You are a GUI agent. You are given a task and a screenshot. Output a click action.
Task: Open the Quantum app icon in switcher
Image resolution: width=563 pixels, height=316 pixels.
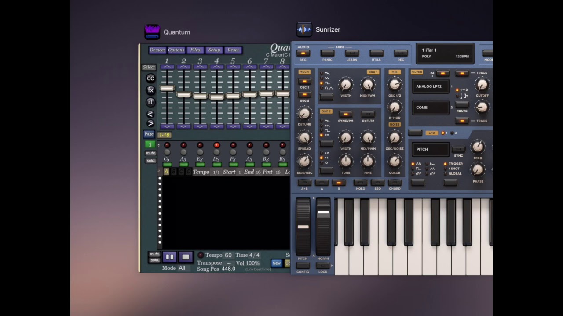click(x=152, y=32)
